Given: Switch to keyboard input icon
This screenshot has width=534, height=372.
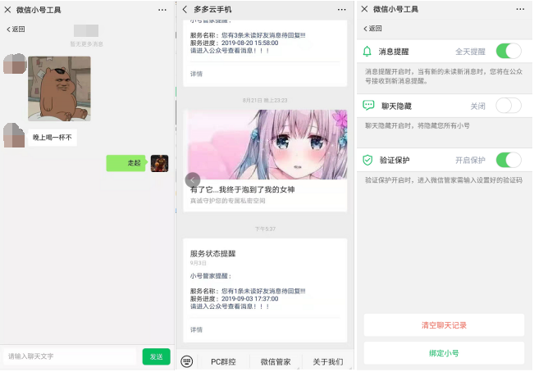Looking at the screenshot, I should click(x=187, y=361).
